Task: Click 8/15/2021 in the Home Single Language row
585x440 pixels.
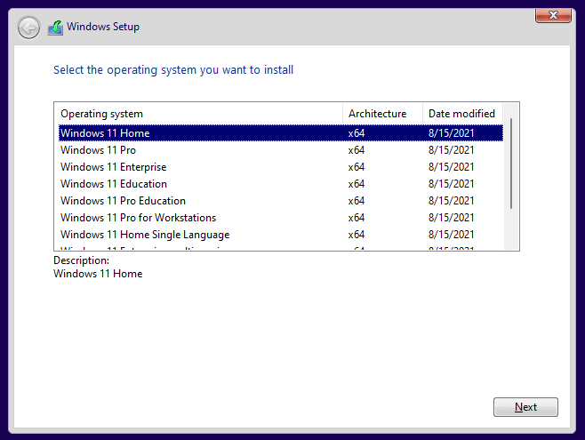Action: pos(451,235)
